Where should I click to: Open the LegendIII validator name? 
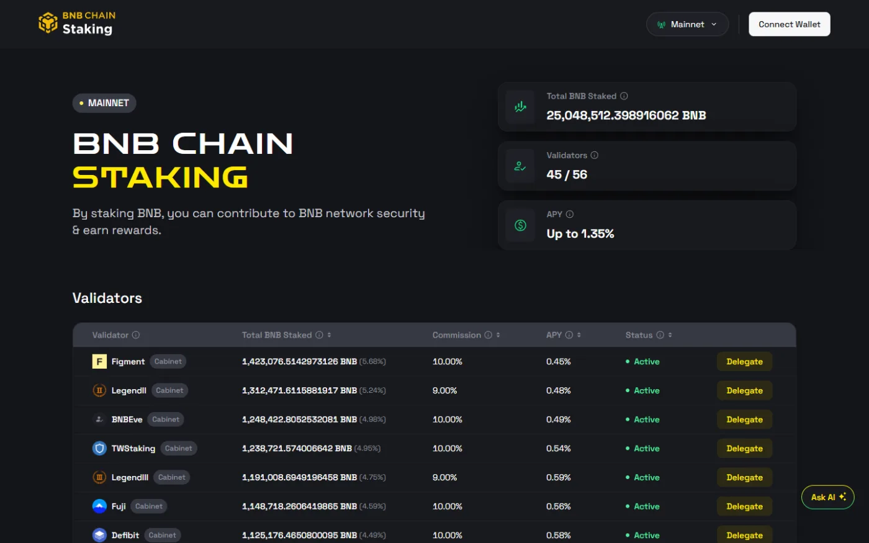click(x=130, y=477)
